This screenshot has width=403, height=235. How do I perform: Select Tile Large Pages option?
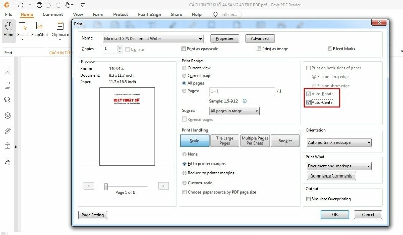[225, 141]
